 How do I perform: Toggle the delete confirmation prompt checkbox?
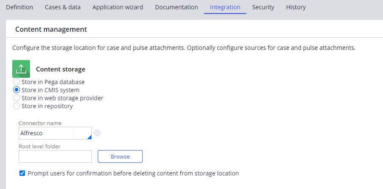pyautogui.click(x=22, y=173)
